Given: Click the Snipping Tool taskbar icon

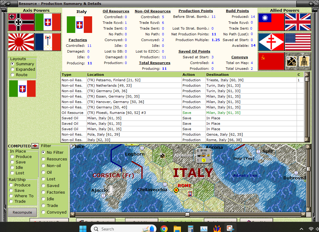Looking at the screenshot, I should [230, 229].
